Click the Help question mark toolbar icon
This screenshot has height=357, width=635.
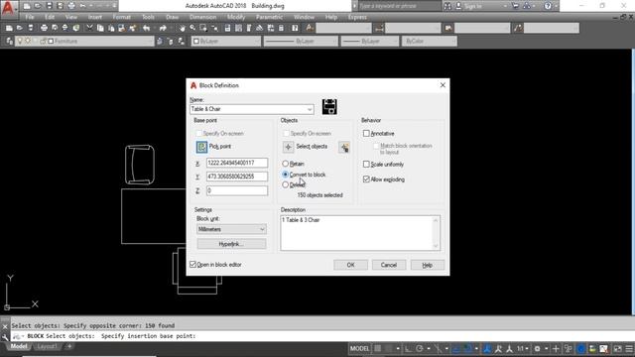[295, 28]
